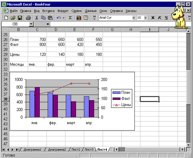Click the Open file folder icon
This screenshot has width=193, height=158.
13,18
